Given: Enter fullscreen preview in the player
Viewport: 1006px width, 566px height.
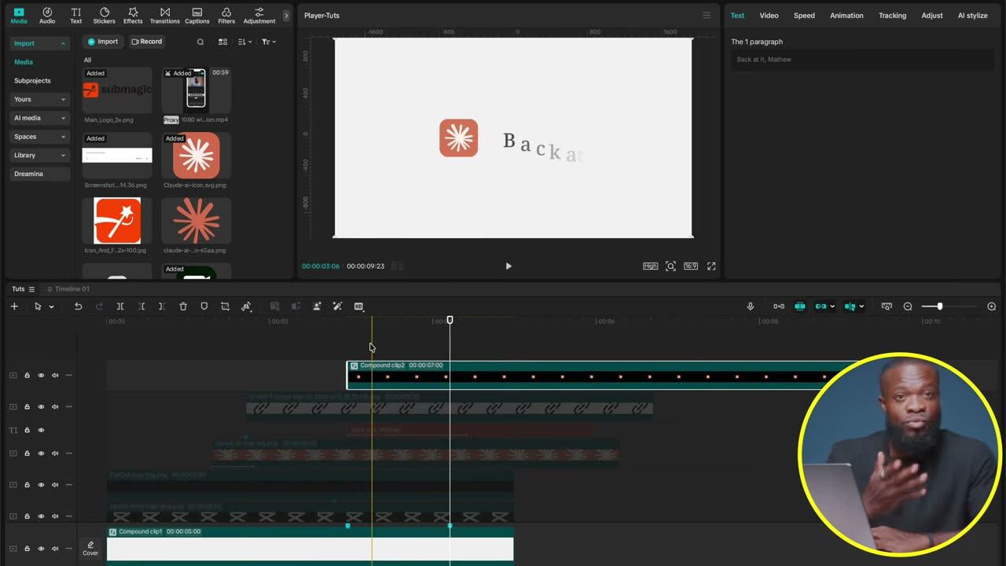Looking at the screenshot, I should pos(711,266).
